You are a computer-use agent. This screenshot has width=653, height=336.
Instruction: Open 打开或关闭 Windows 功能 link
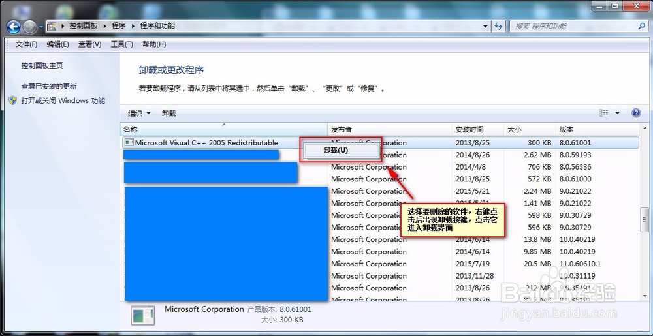click(x=63, y=100)
